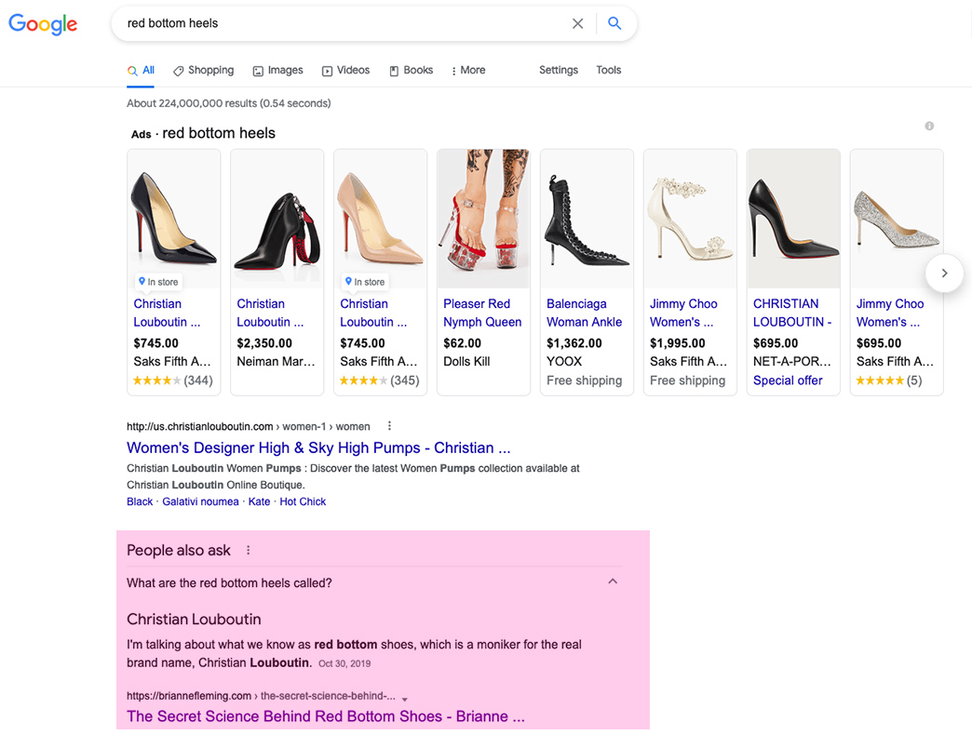The height and width of the screenshot is (735, 972).
Task: Click the 'Hot Chick' sitelink
Action: pos(303,501)
